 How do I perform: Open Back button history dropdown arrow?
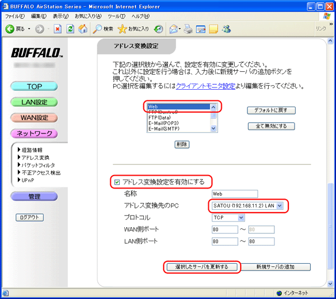29,29
